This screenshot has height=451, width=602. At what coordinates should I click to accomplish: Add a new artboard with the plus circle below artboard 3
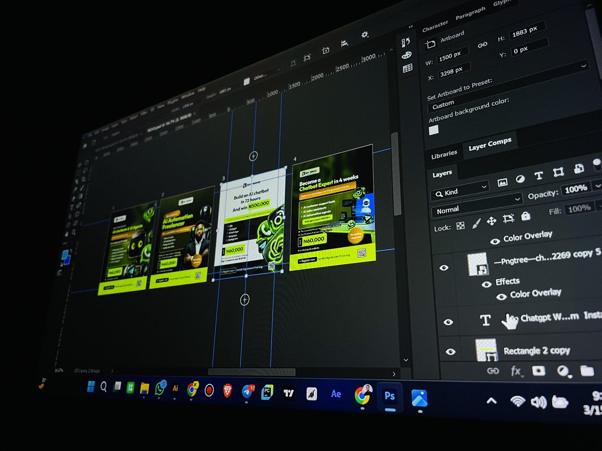pos(244,300)
